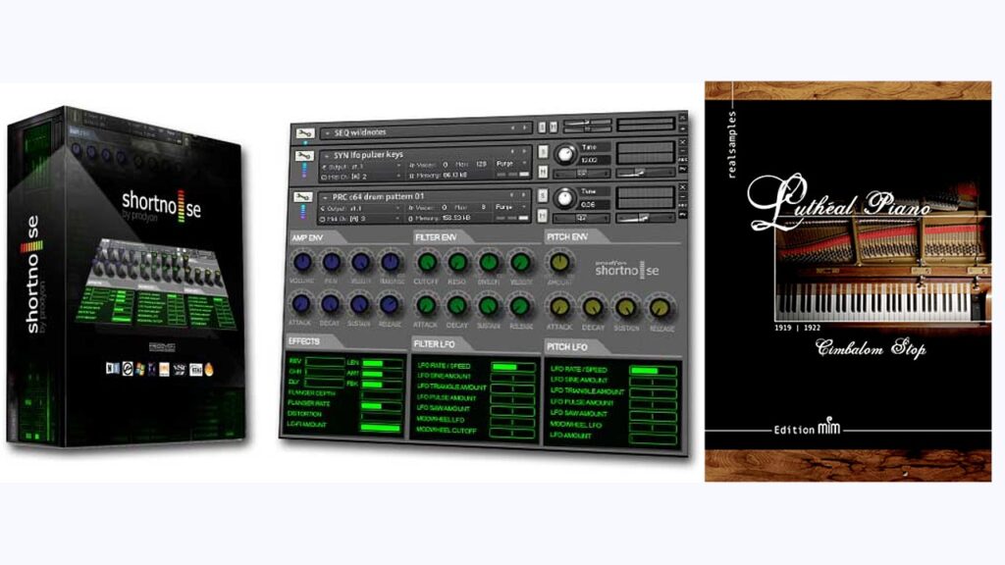The image size is (1005, 565).
Task: Open wrench editor for PRC c64 drum pattern 01
Action: pos(303,197)
